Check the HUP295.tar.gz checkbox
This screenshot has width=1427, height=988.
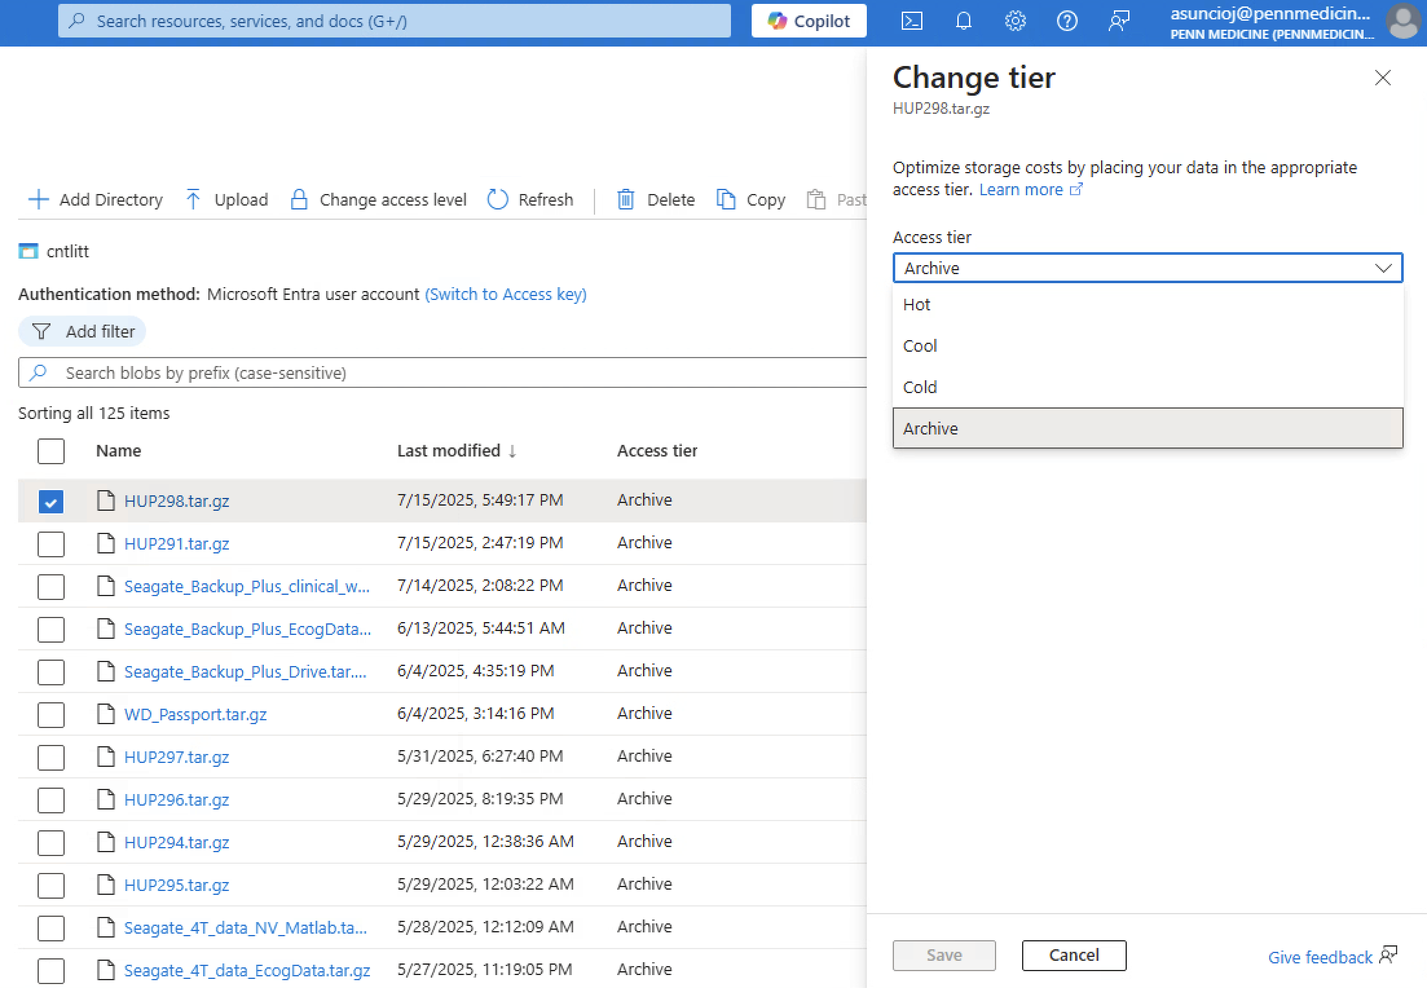click(51, 885)
